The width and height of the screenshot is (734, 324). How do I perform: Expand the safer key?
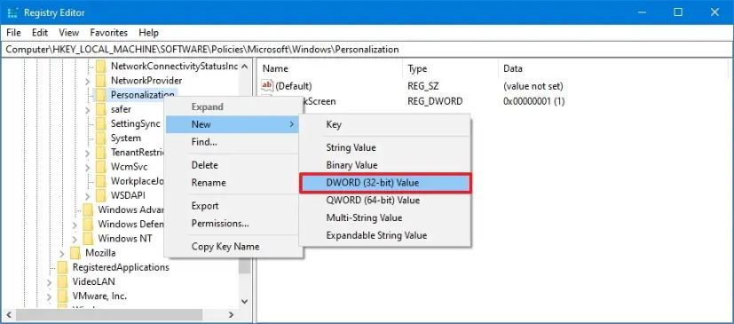pos(88,110)
